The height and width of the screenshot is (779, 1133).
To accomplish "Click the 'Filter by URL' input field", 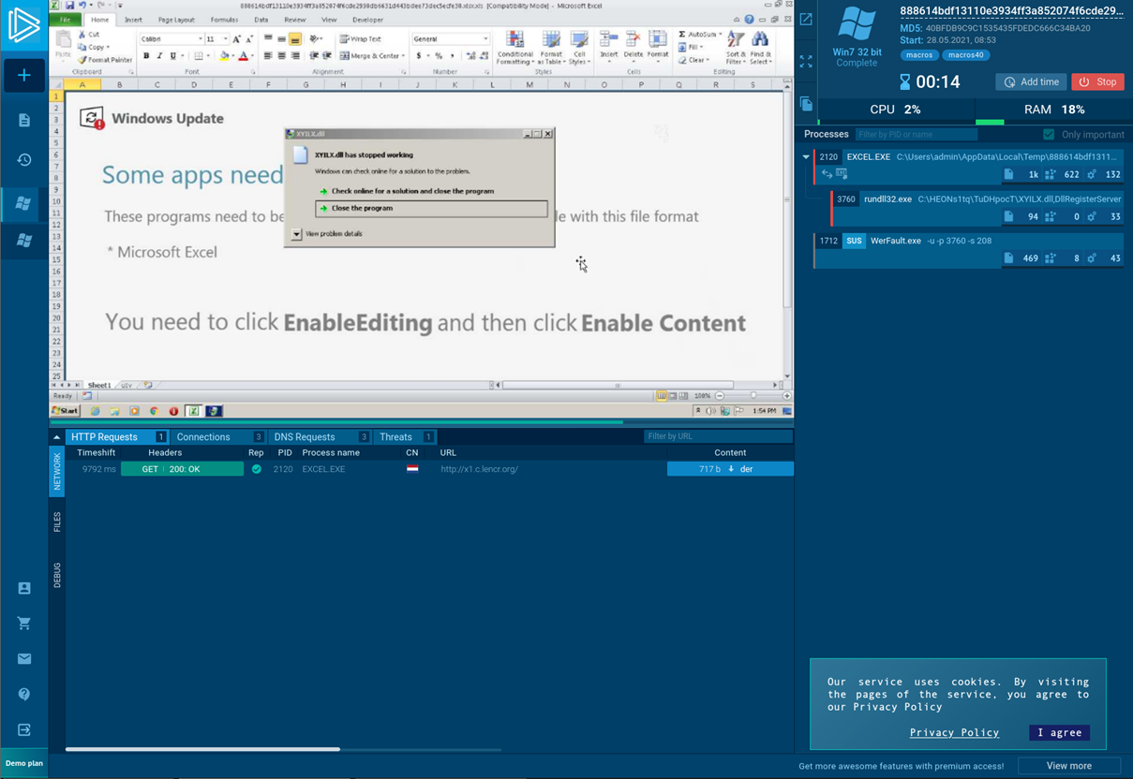I will (717, 436).
